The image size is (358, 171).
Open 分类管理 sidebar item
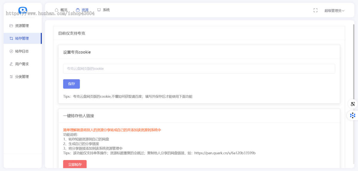coord(23,77)
